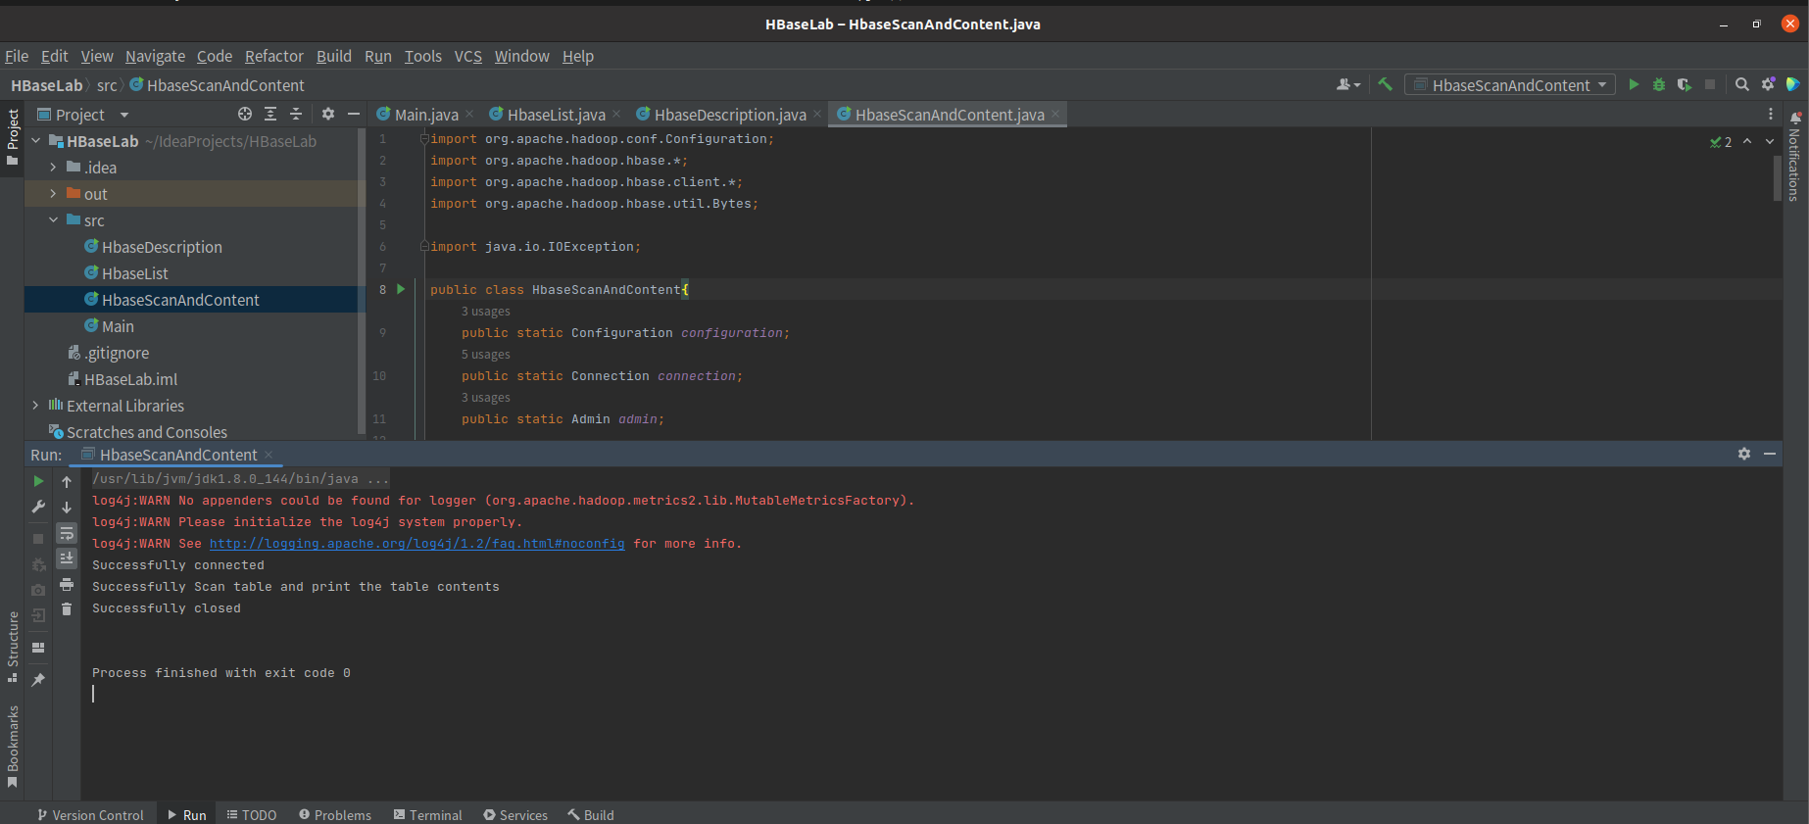Image resolution: width=1809 pixels, height=824 pixels.
Task: Collapse the src folder
Action: (x=54, y=220)
